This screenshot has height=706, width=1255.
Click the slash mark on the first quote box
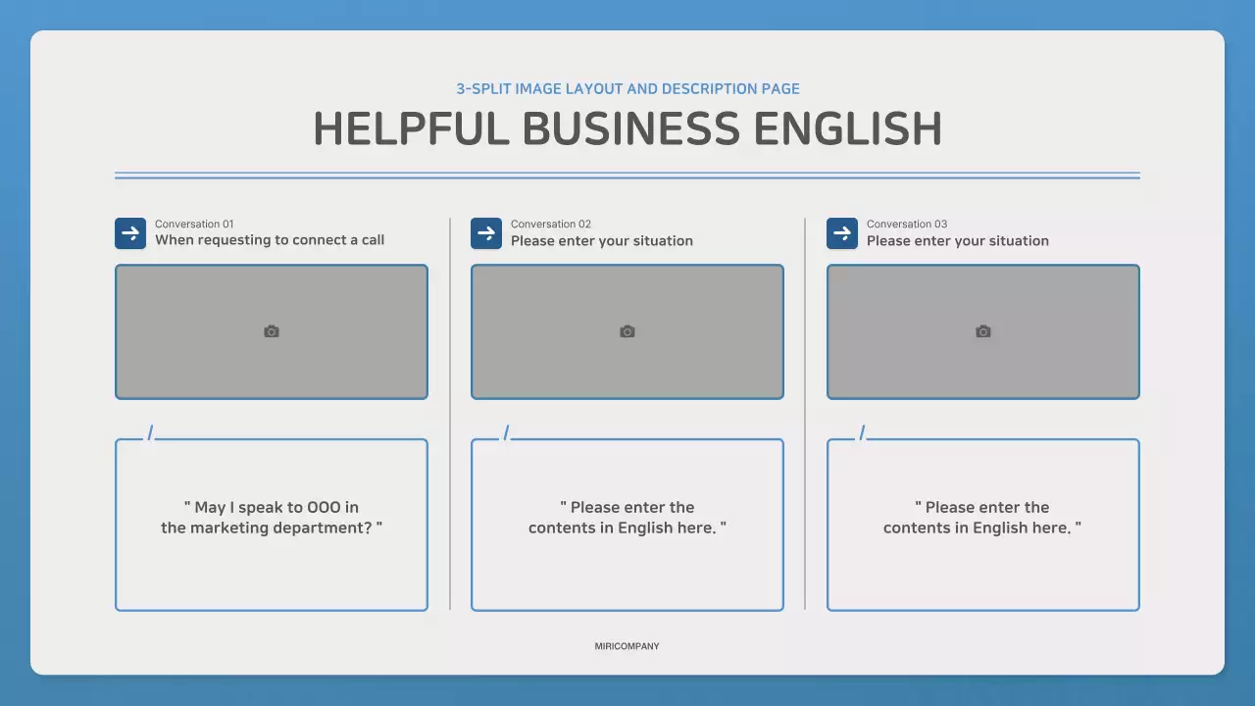click(x=150, y=433)
